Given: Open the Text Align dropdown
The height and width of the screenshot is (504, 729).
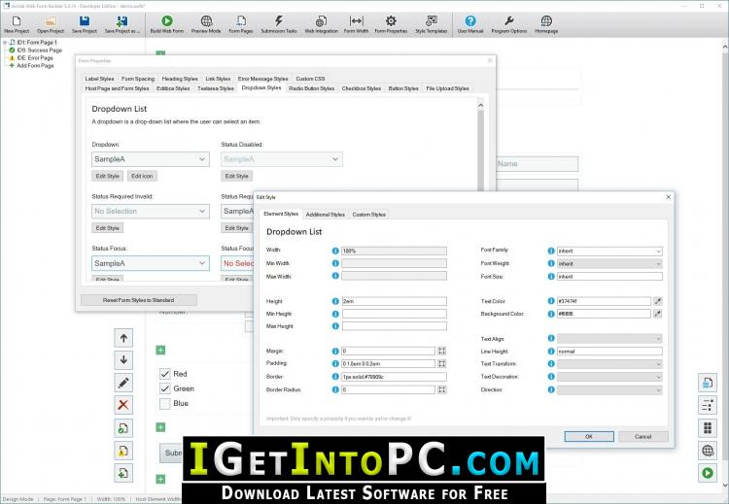Looking at the screenshot, I should 609,339.
